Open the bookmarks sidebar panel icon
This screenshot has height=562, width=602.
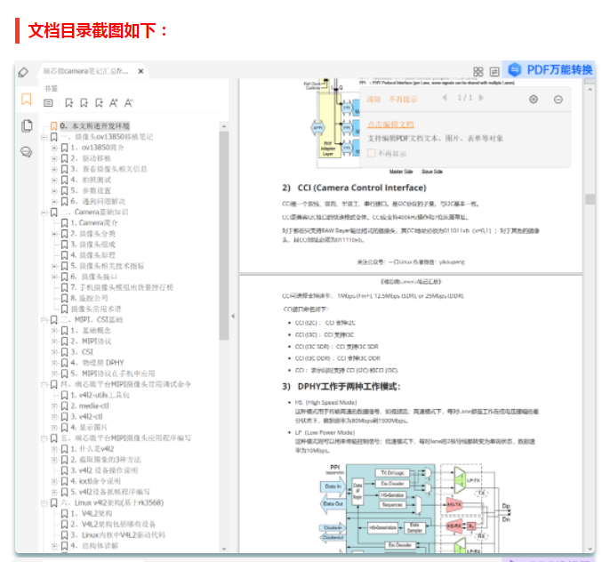tap(26, 100)
